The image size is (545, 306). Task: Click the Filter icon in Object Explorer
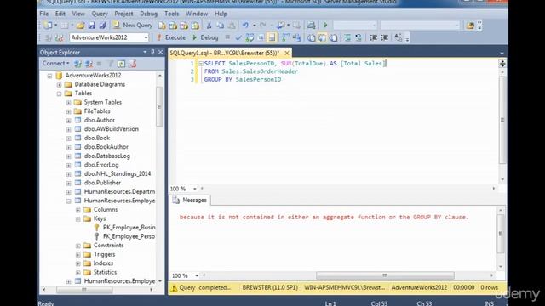(x=111, y=64)
